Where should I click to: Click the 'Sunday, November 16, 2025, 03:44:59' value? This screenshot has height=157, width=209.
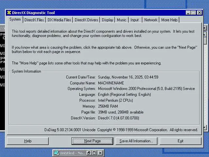[x=128, y=77]
